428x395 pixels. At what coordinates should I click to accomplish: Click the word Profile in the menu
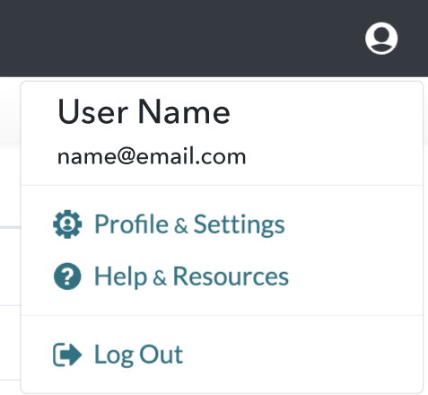click(131, 224)
